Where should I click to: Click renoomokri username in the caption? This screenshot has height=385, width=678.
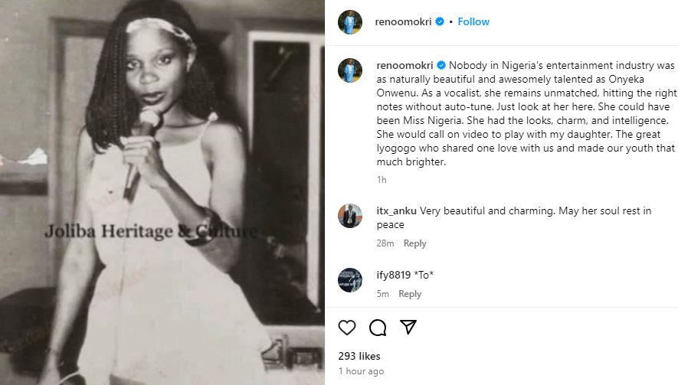(x=404, y=65)
